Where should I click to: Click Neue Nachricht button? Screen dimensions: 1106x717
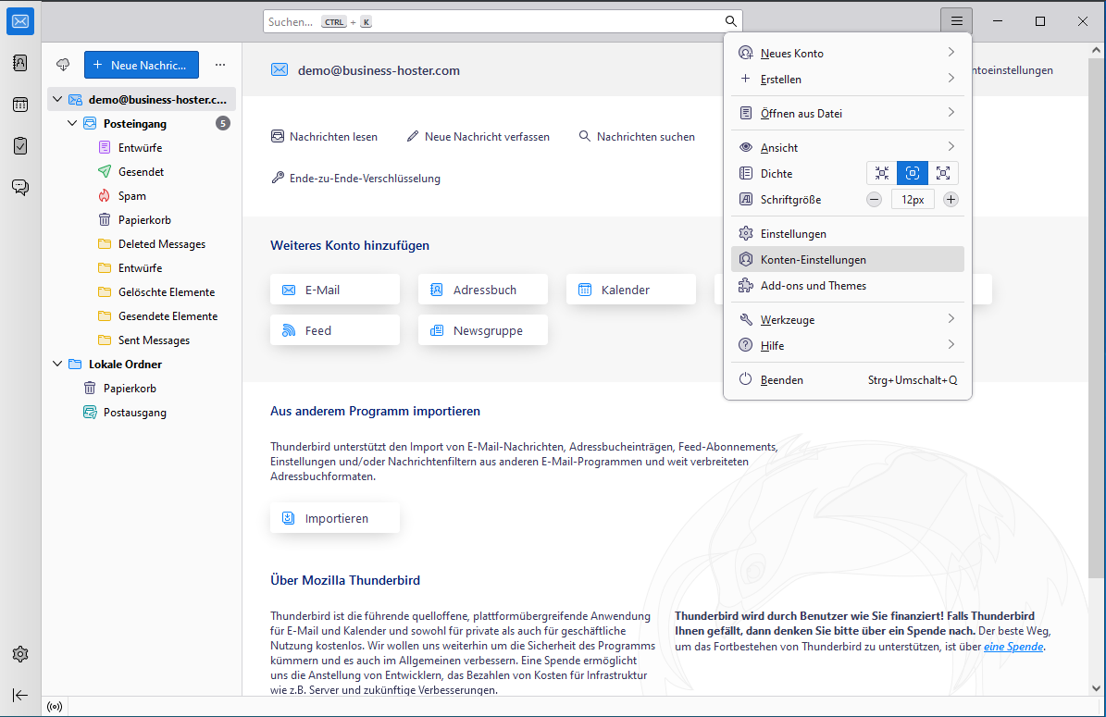coord(141,65)
